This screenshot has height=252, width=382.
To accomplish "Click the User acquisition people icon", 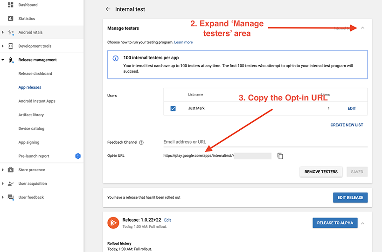I will coord(11,183).
